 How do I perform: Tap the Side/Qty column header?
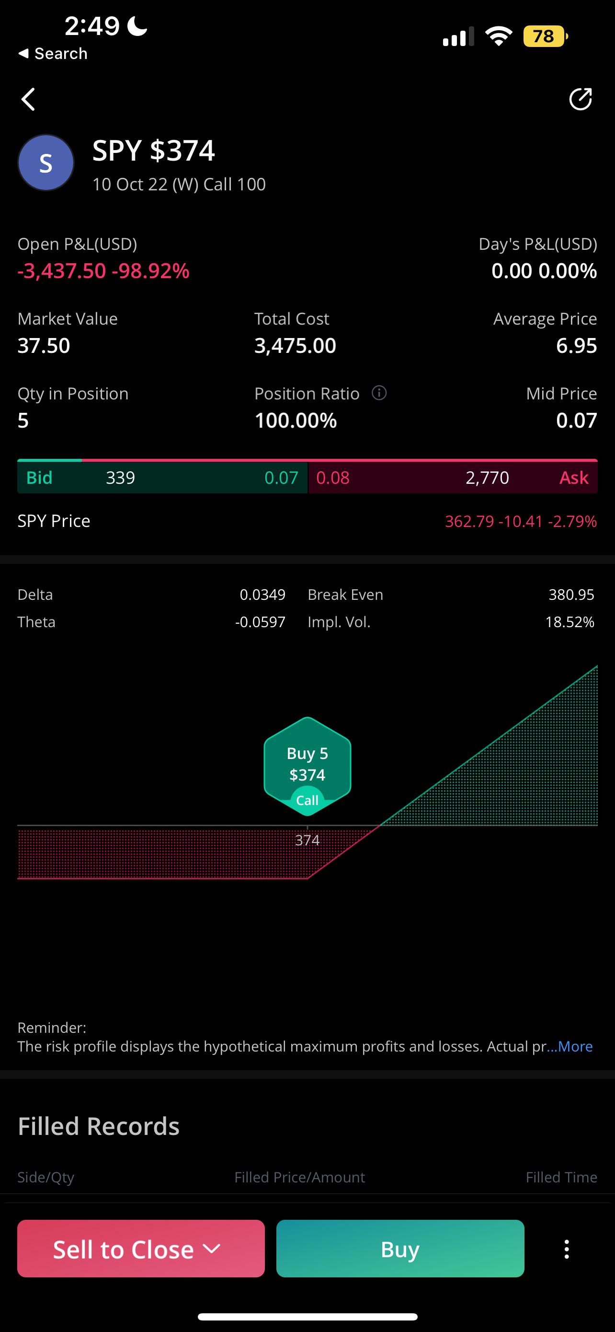[46, 1178]
